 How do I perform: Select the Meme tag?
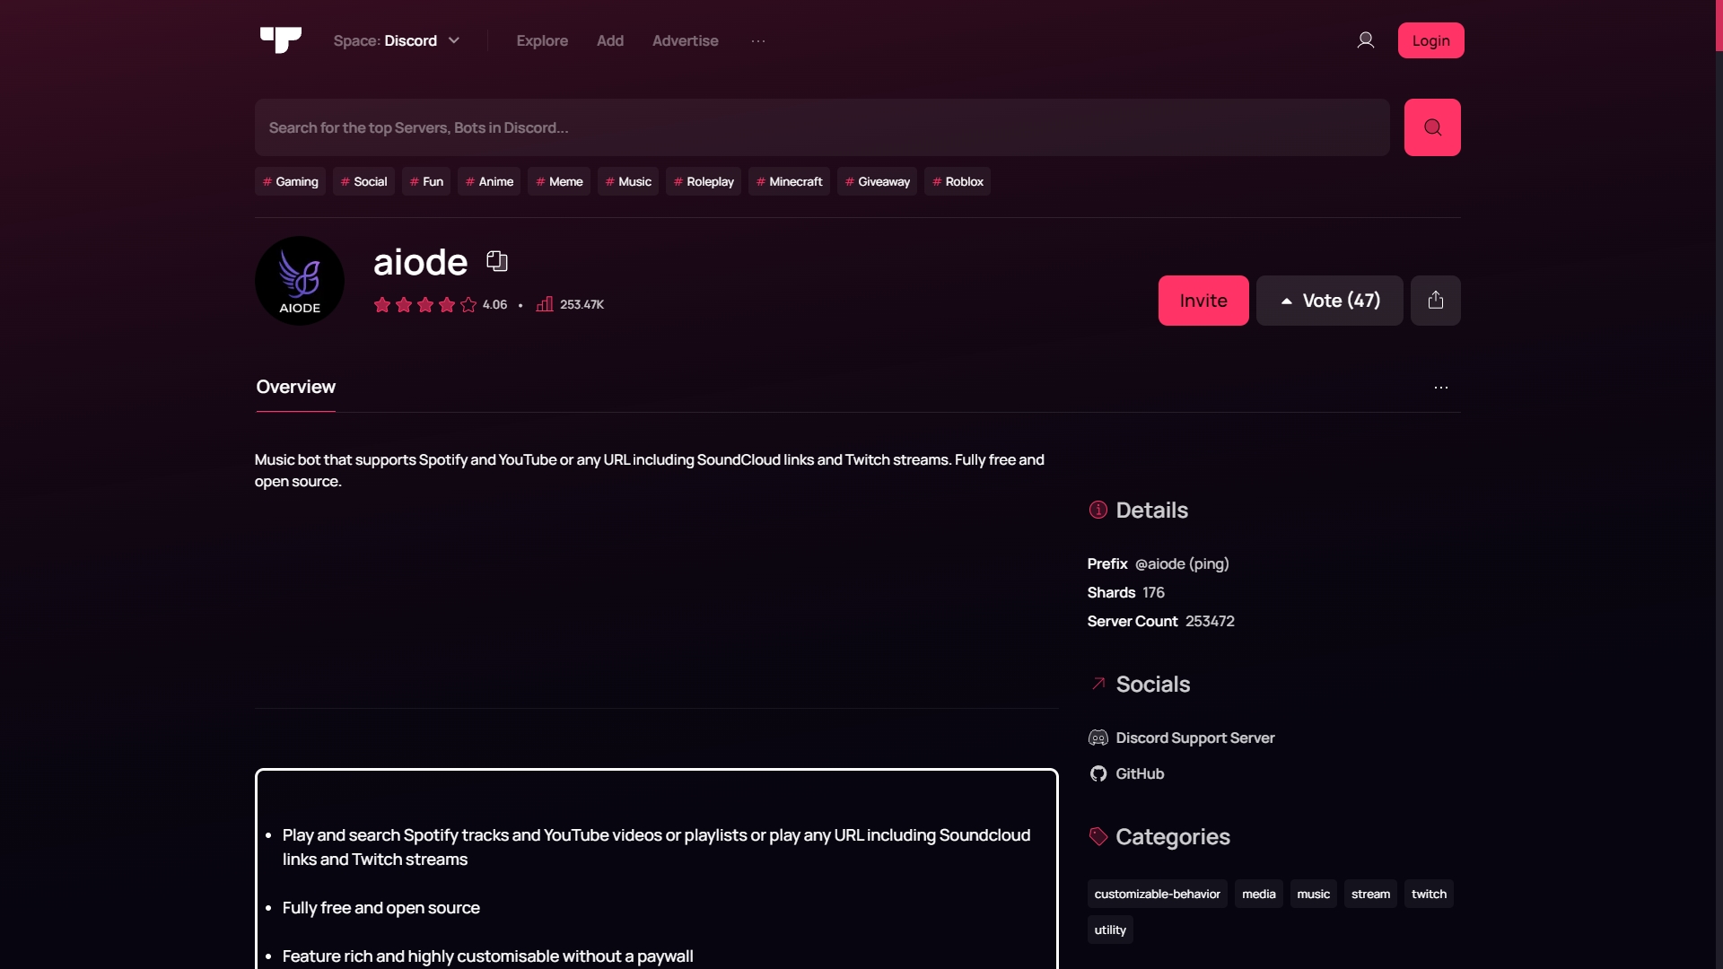[559, 181]
